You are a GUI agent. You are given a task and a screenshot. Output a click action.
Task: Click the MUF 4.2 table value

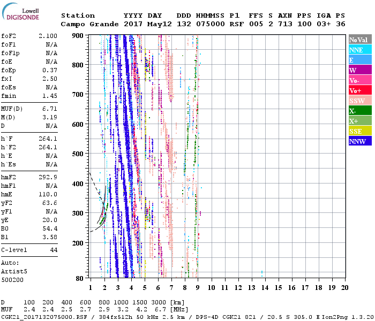click(141, 310)
